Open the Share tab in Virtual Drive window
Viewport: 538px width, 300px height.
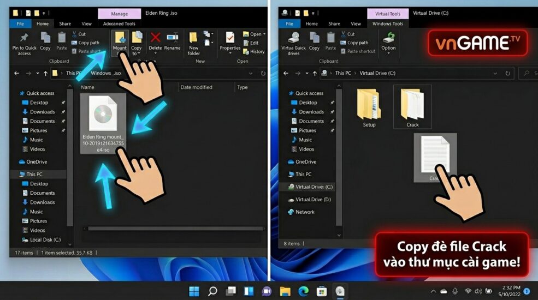pos(334,24)
